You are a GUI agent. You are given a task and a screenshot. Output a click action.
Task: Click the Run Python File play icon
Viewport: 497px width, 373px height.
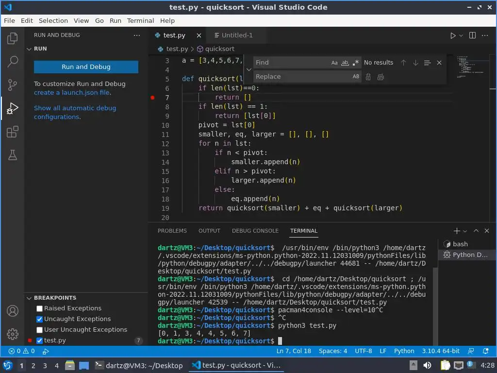click(453, 35)
